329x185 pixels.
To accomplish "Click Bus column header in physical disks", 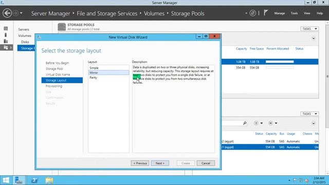I will point(282,134).
